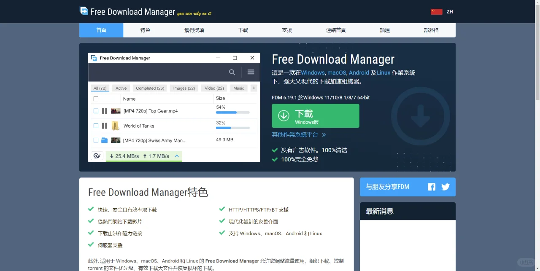Screen dimensions: 540x271
Task: Click the Windows link in description
Action: 313,72
